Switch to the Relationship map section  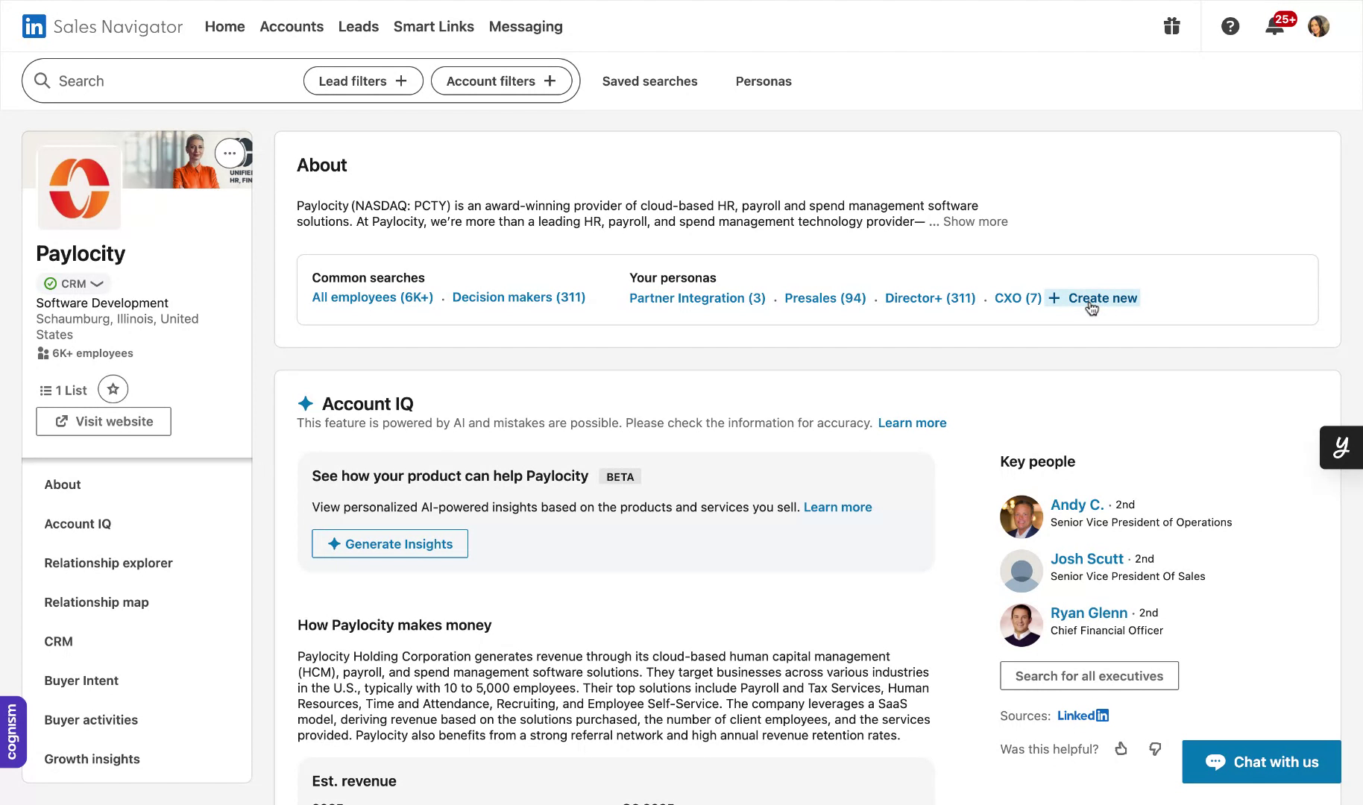[x=96, y=602]
